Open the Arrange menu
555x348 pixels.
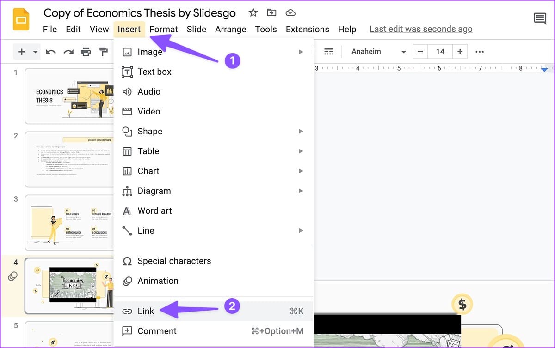click(x=231, y=29)
